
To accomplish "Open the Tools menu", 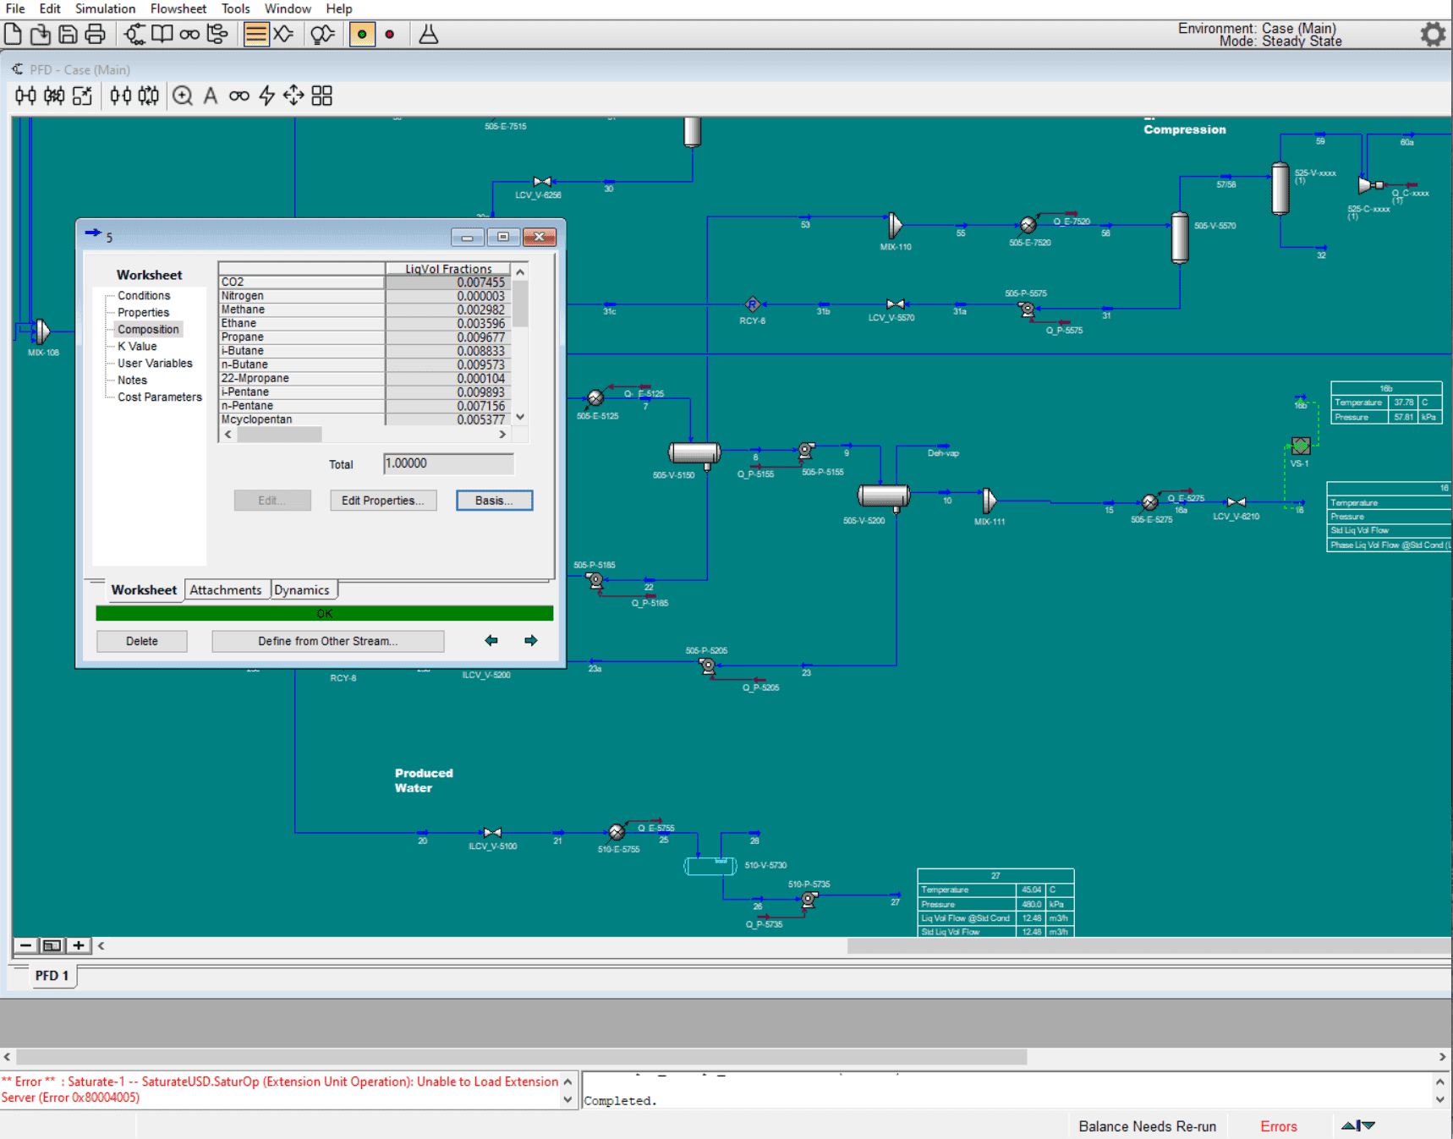I will point(236,8).
